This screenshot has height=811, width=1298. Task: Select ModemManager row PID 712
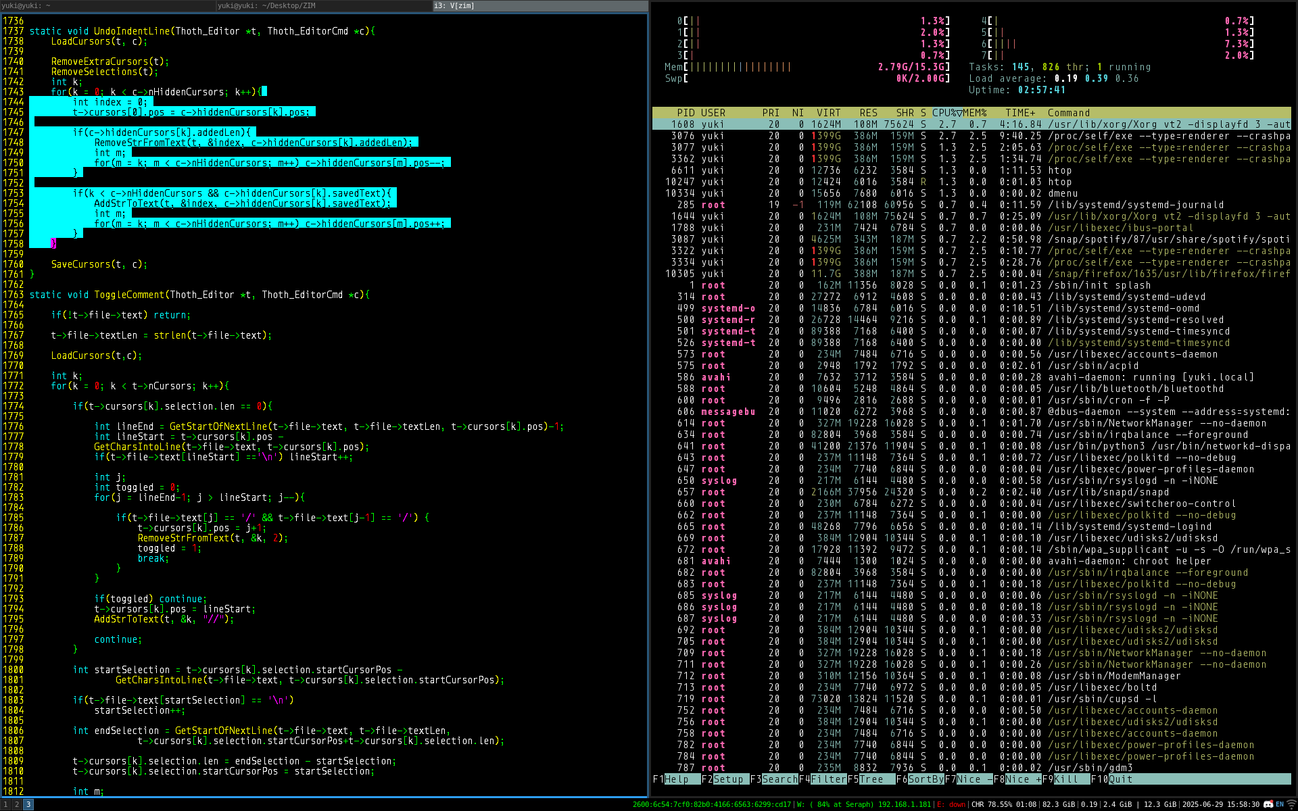[971, 676]
